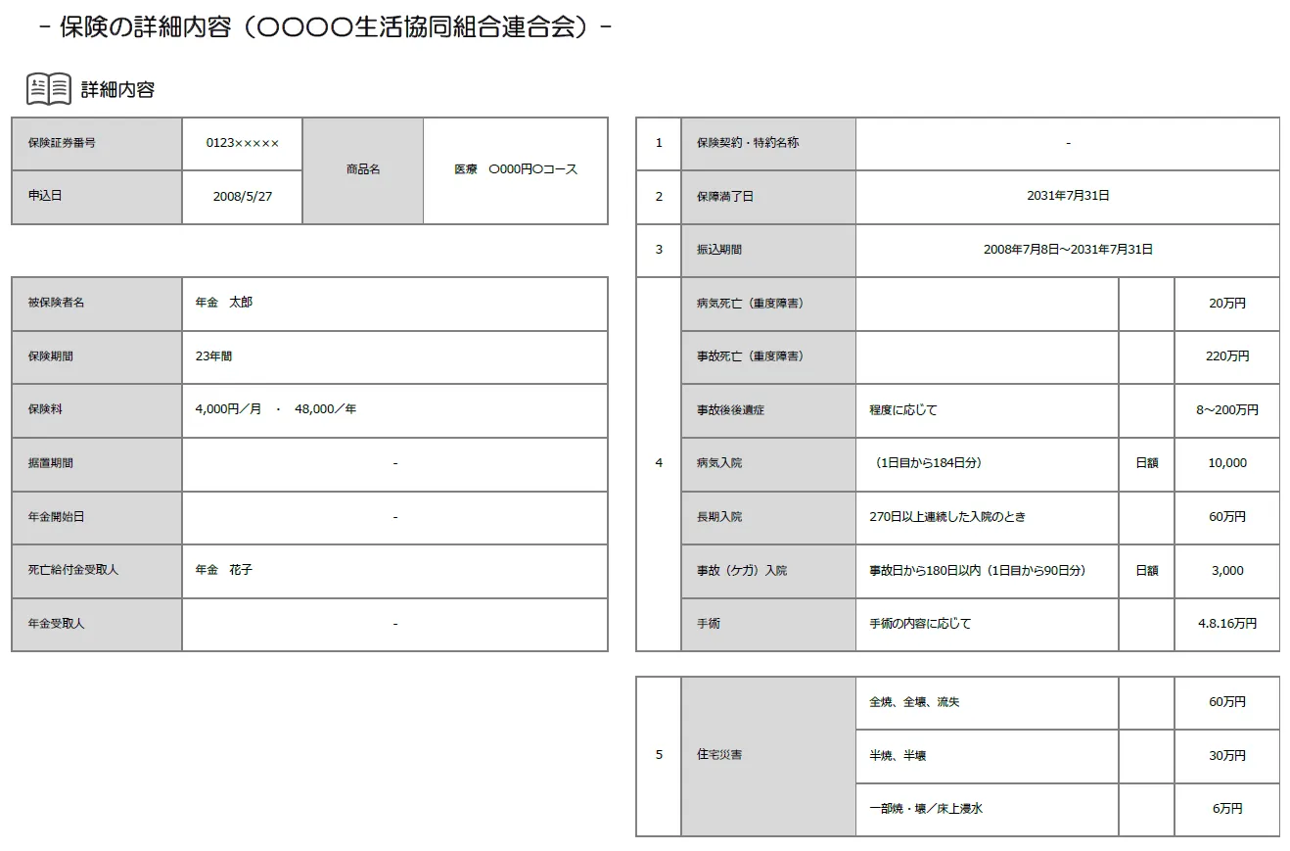The height and width of the screenshot is (851, 1290).
Task: Click the policy number value 0123×××××
Action: tap(242, 143)
